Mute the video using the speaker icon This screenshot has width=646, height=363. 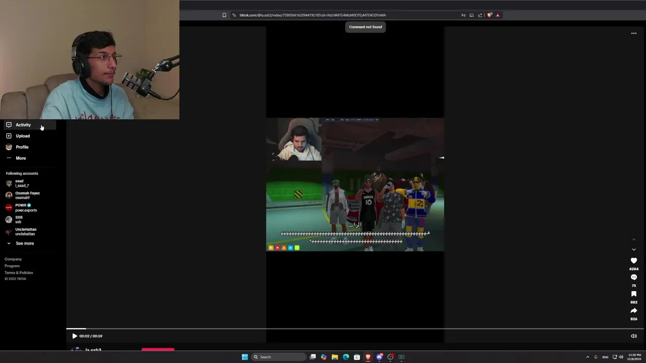click(x=634, y=336)
